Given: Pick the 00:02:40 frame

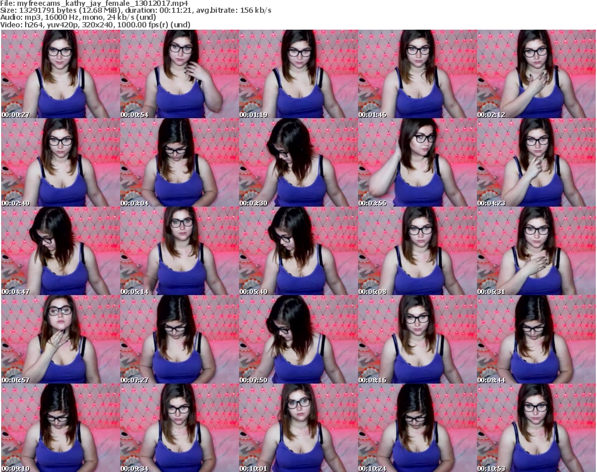Looking at the screenshot, I should point(61,162).
